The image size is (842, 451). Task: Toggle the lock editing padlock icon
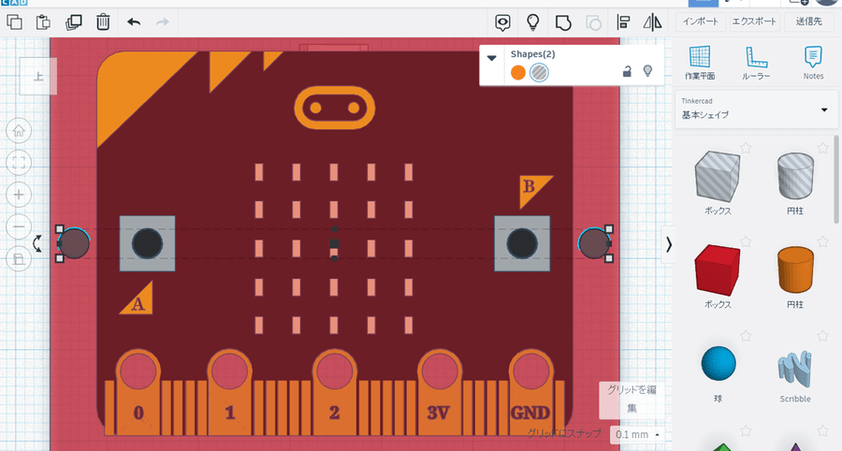coord(627,71)
